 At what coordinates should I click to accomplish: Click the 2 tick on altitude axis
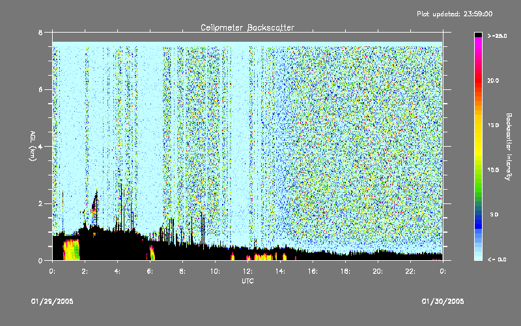tap(40, 203)
